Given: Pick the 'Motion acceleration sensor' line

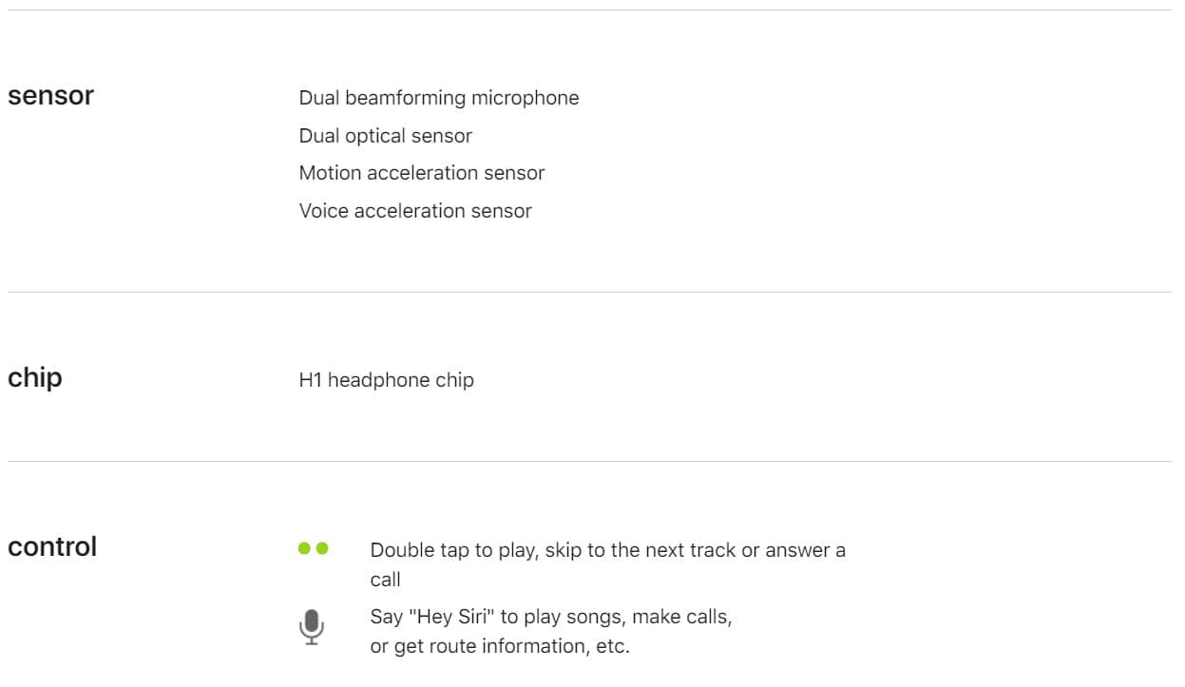Looking at the screenshot, I should pos(421,173).
